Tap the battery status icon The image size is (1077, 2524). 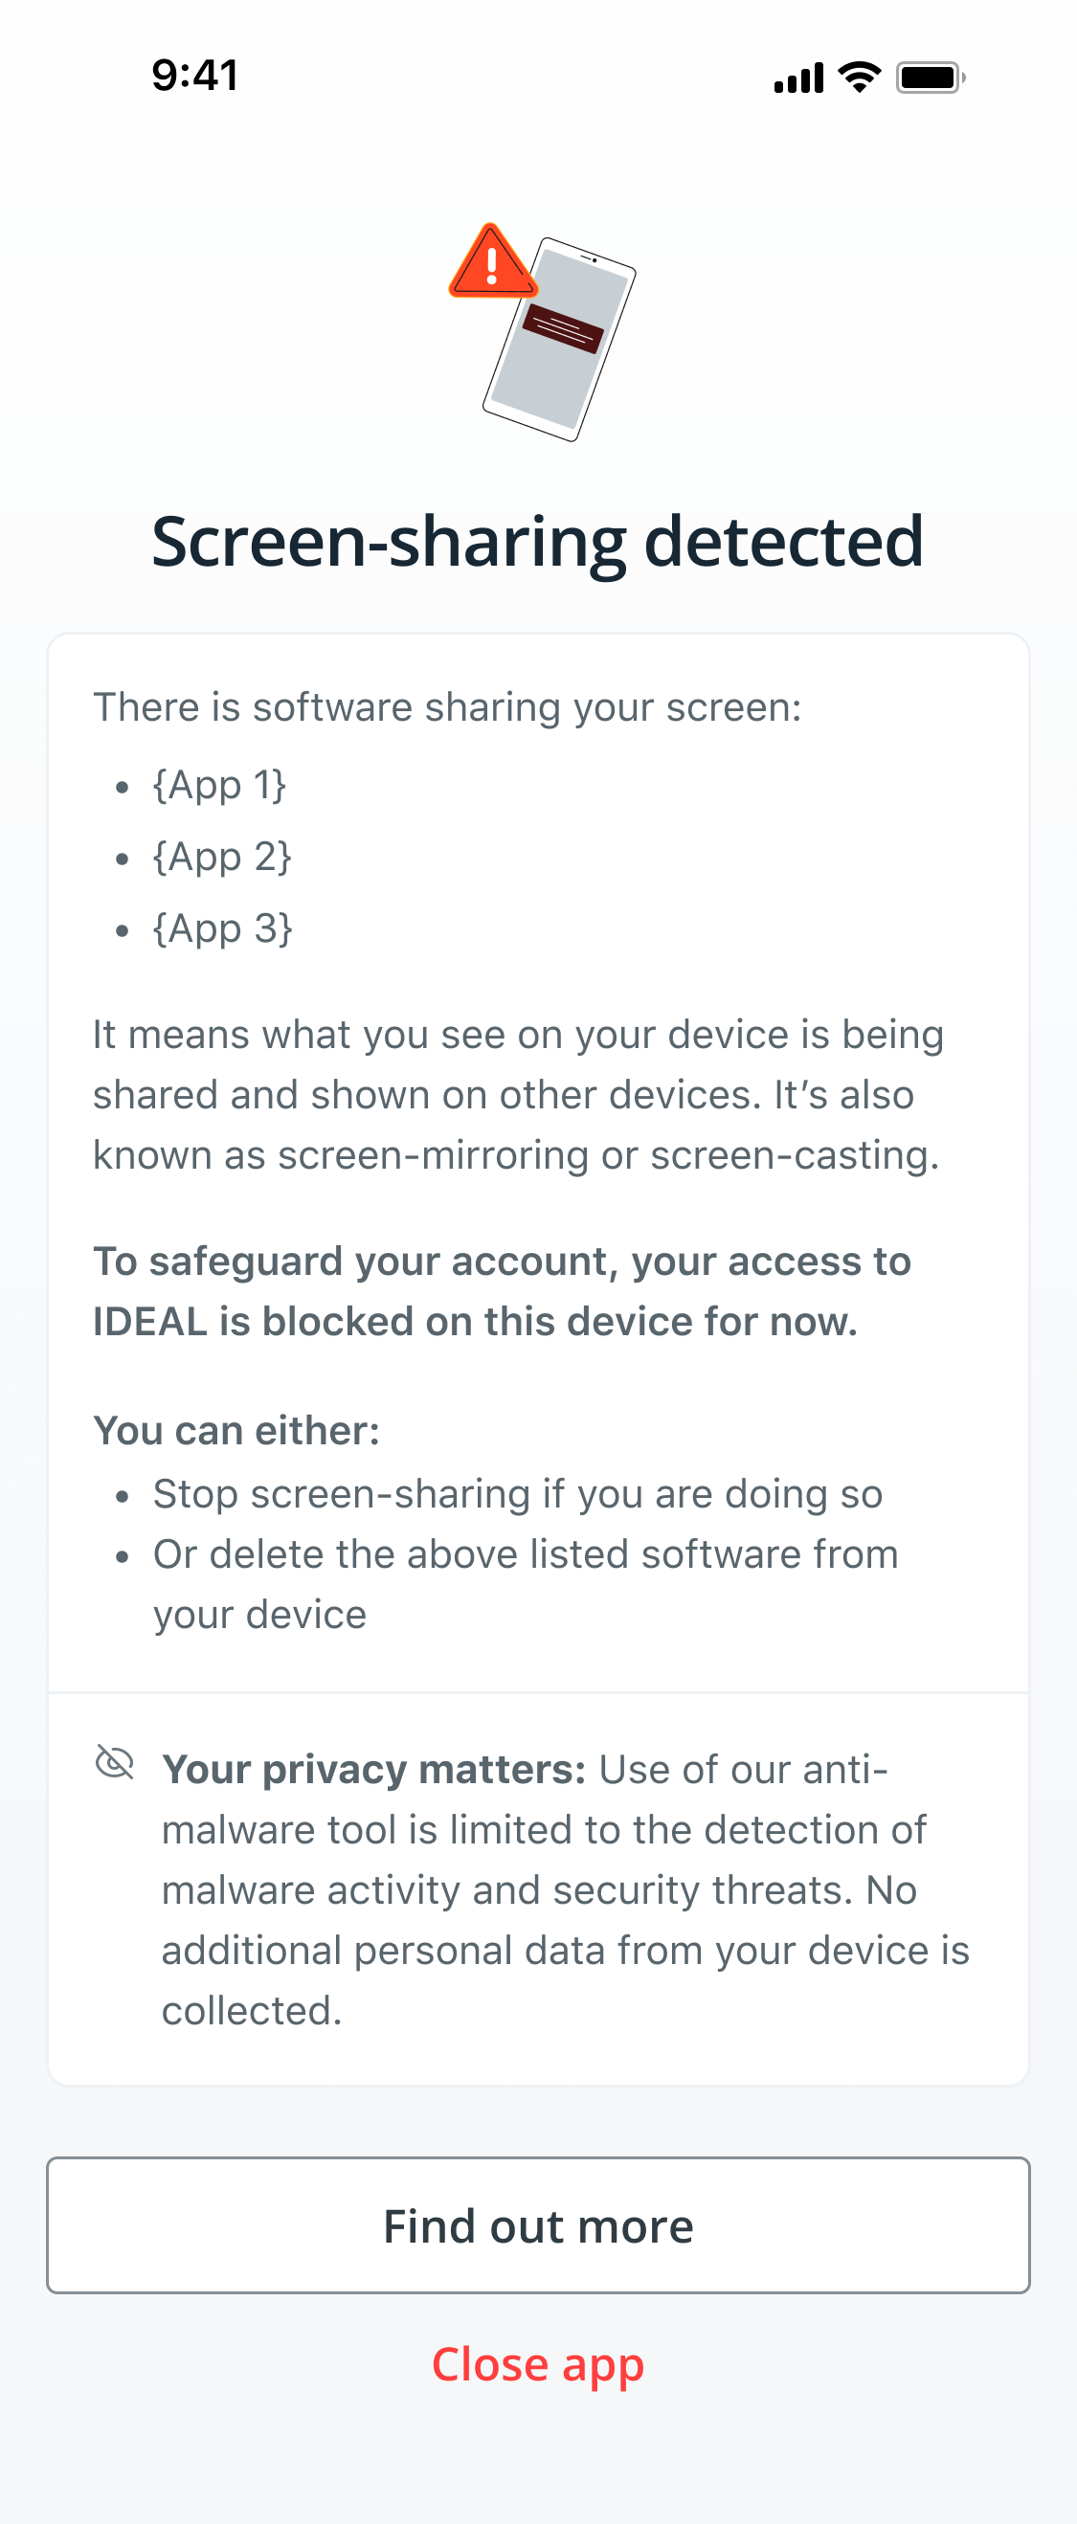[x=930, y=77]
